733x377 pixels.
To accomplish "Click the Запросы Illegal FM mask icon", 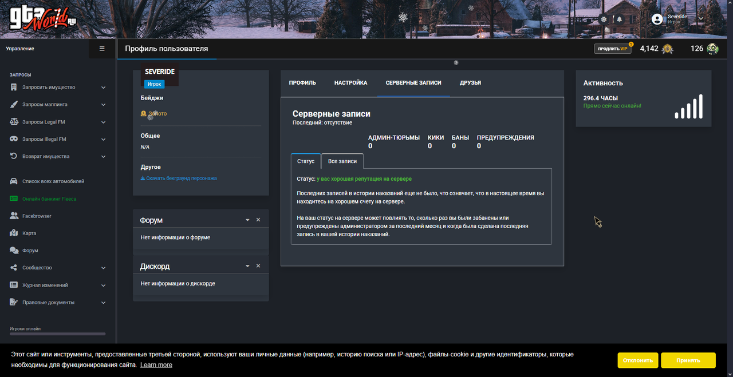I will tap(14, 139).
